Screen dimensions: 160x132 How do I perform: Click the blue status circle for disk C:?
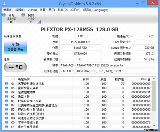coord(23,15)
